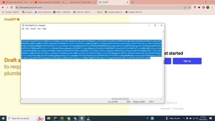
Task: Open a new Chrome tab
Action: click(x=132, y=2)
